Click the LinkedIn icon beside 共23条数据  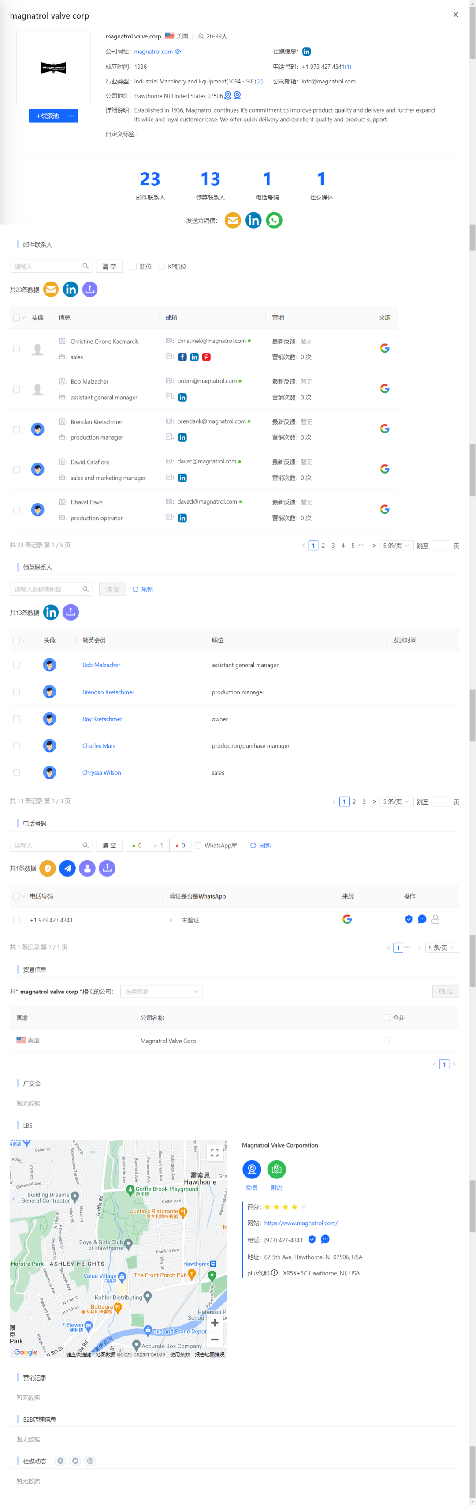pos(71,289)
